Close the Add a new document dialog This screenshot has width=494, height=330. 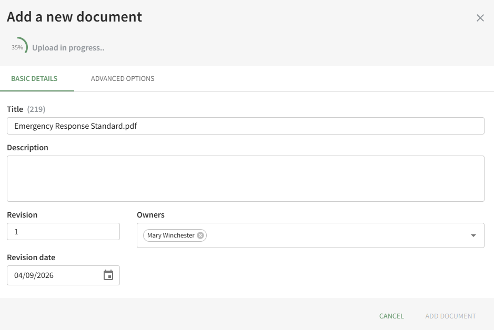coord(480,18)
